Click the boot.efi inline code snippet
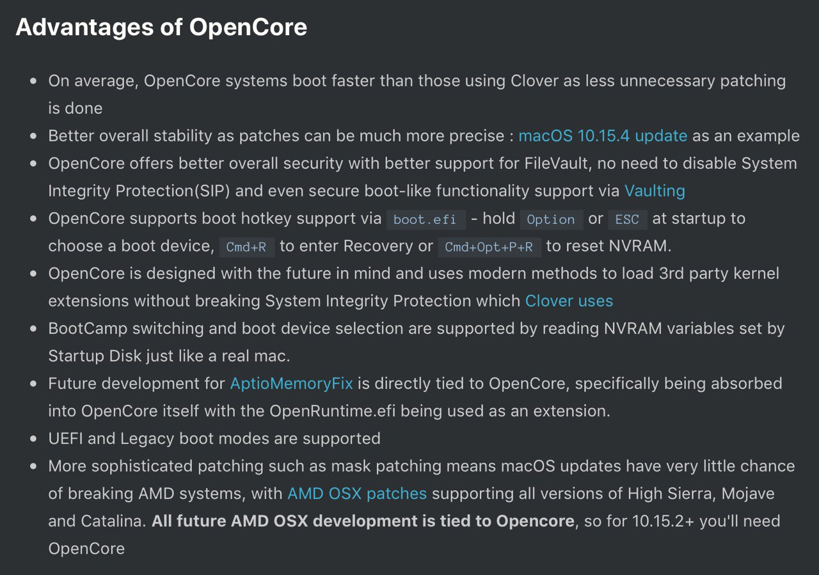Screen dimensions: 819x575 pos(425,219)
